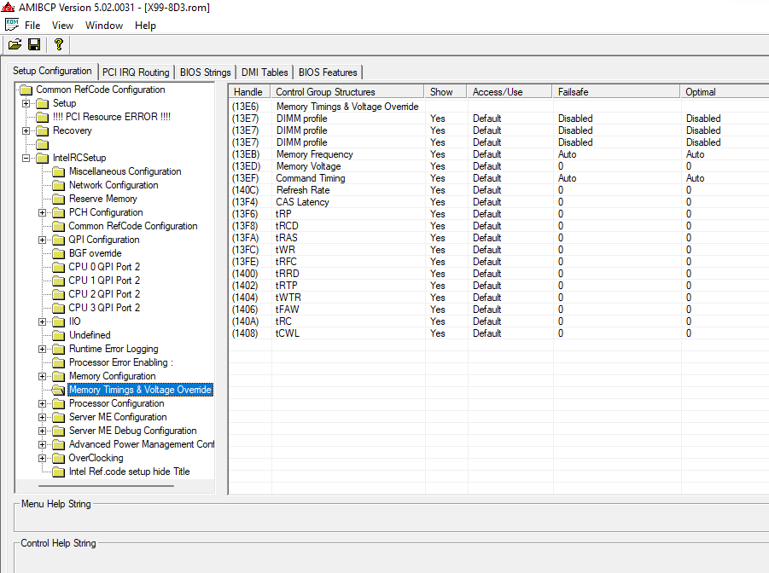The height and width of the screenshot is (573, 769).
Task: Select the Miscellaneous Configuration tree item
Action: coord(125,171)
